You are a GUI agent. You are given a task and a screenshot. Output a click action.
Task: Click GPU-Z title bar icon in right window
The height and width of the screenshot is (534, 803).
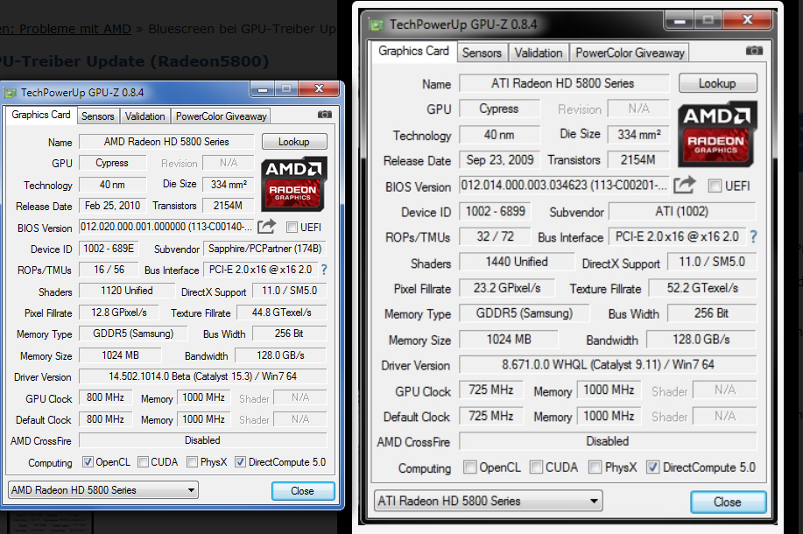(x=377, y=25)
